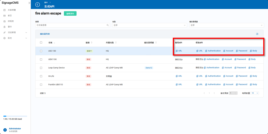
Task: Click the green 編輯資料 button
Action: (x=70, y=13)
